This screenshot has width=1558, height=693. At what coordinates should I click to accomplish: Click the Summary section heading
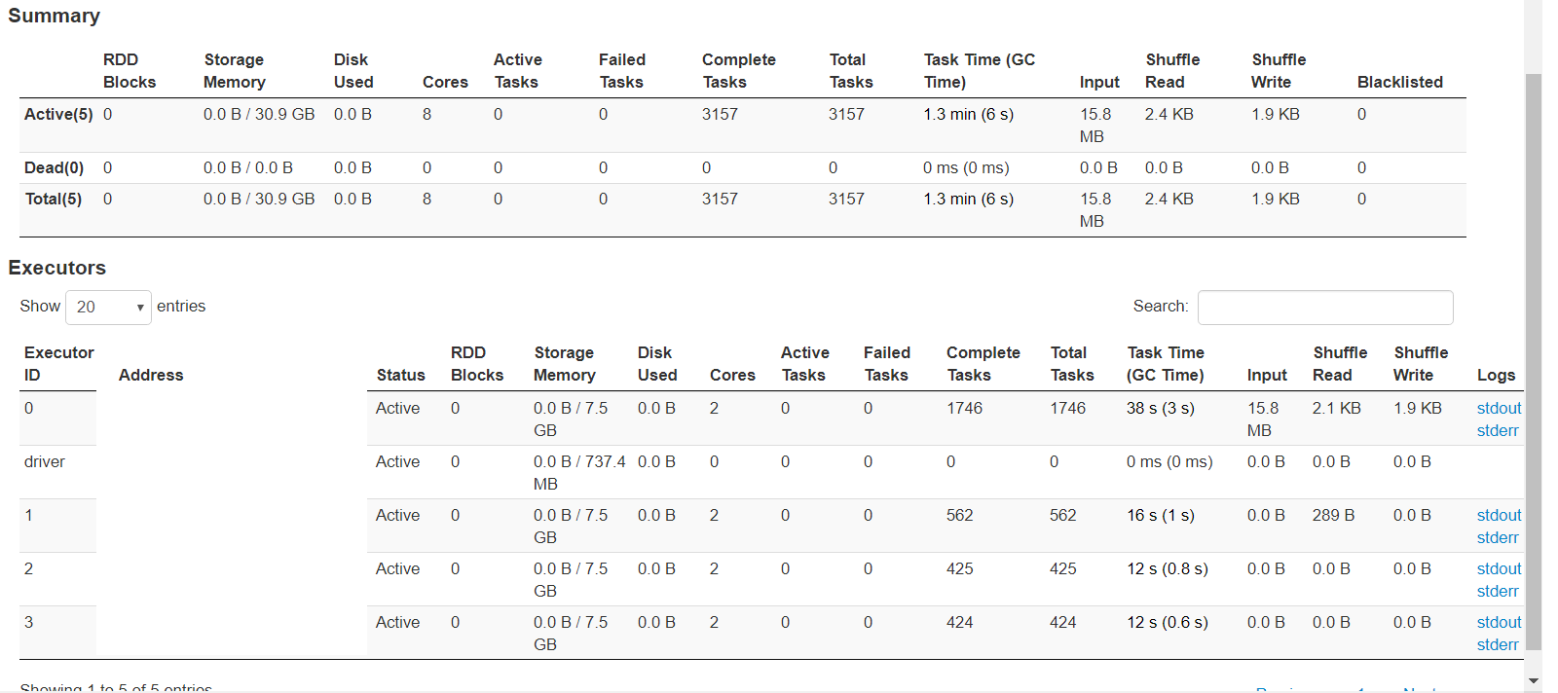coord(54,16)
